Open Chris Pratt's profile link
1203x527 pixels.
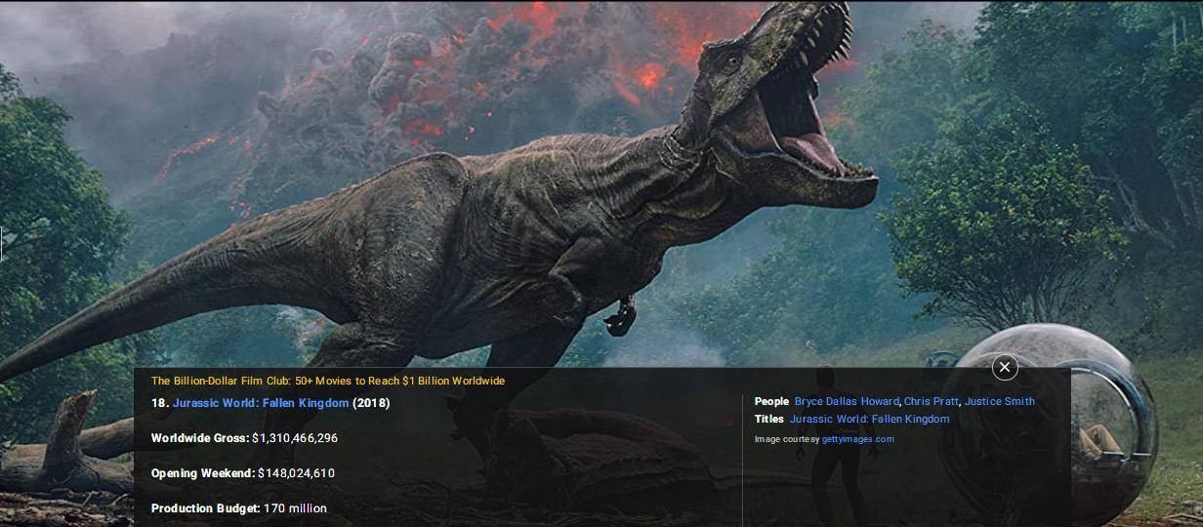coord(932,401)
